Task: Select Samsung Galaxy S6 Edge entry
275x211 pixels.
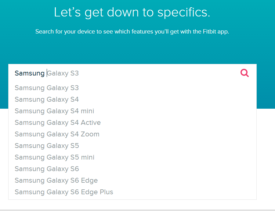Action: pos(56,180)
